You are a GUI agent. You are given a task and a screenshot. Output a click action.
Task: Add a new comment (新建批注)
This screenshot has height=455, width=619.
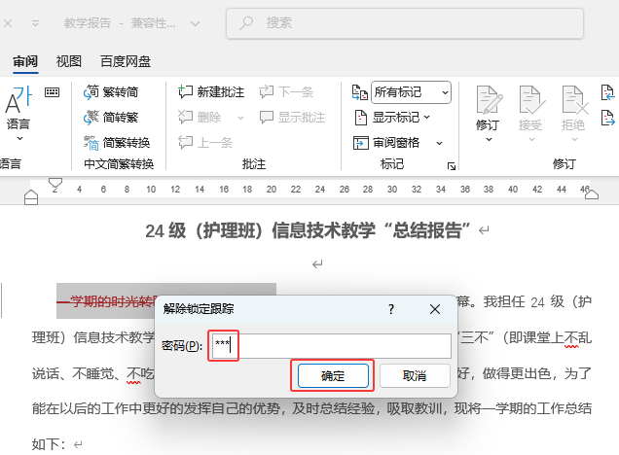pyautogui.click(x=211, y=92)
